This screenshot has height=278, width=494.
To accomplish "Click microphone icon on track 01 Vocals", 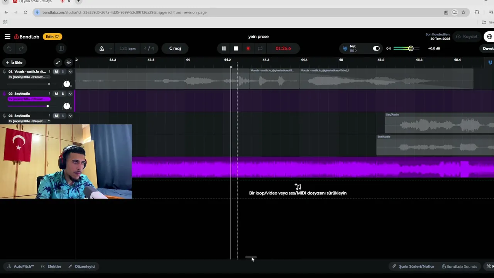I will pos(4,72).
